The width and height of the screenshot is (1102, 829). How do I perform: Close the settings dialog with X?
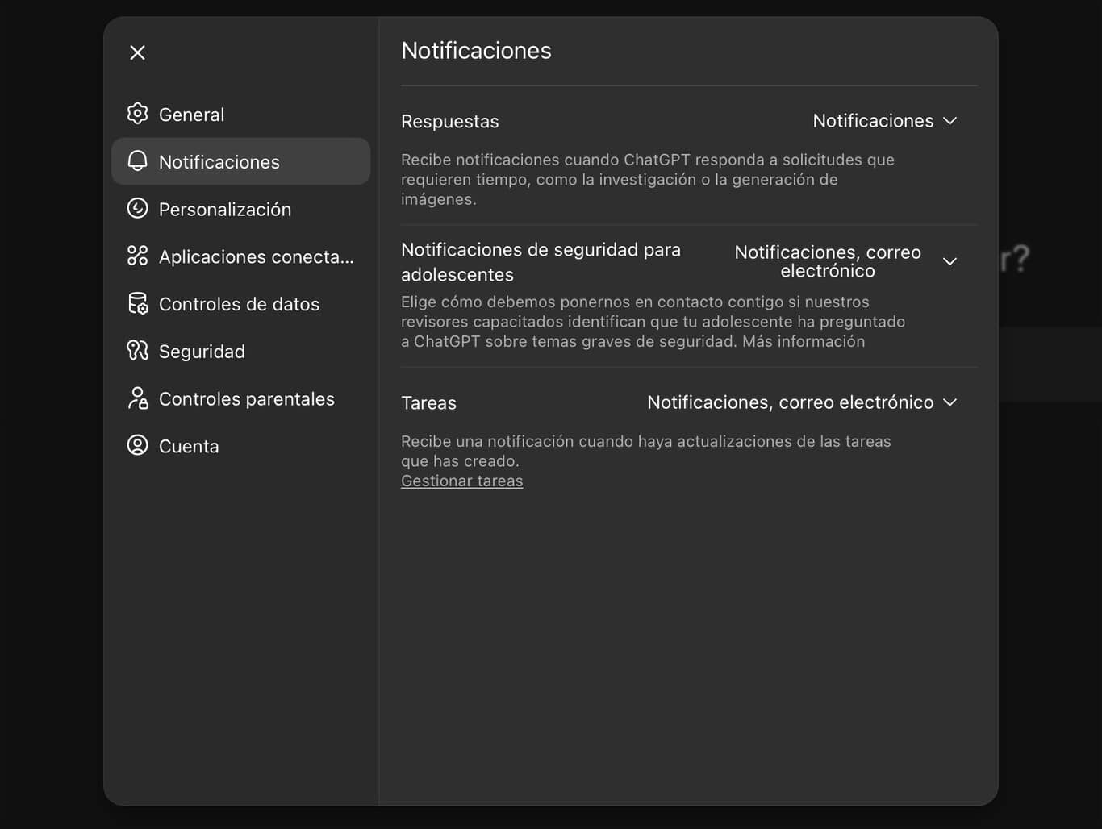[x=138, y=52]
